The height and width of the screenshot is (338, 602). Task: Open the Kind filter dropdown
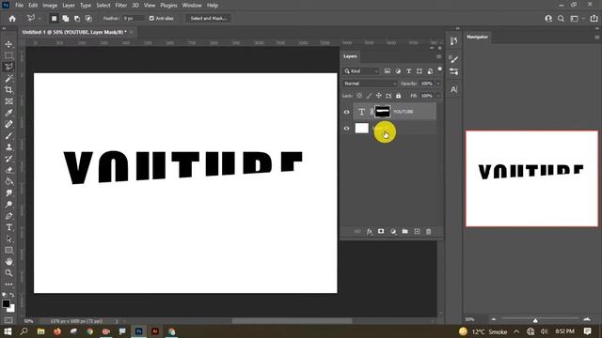click(361, 71)
